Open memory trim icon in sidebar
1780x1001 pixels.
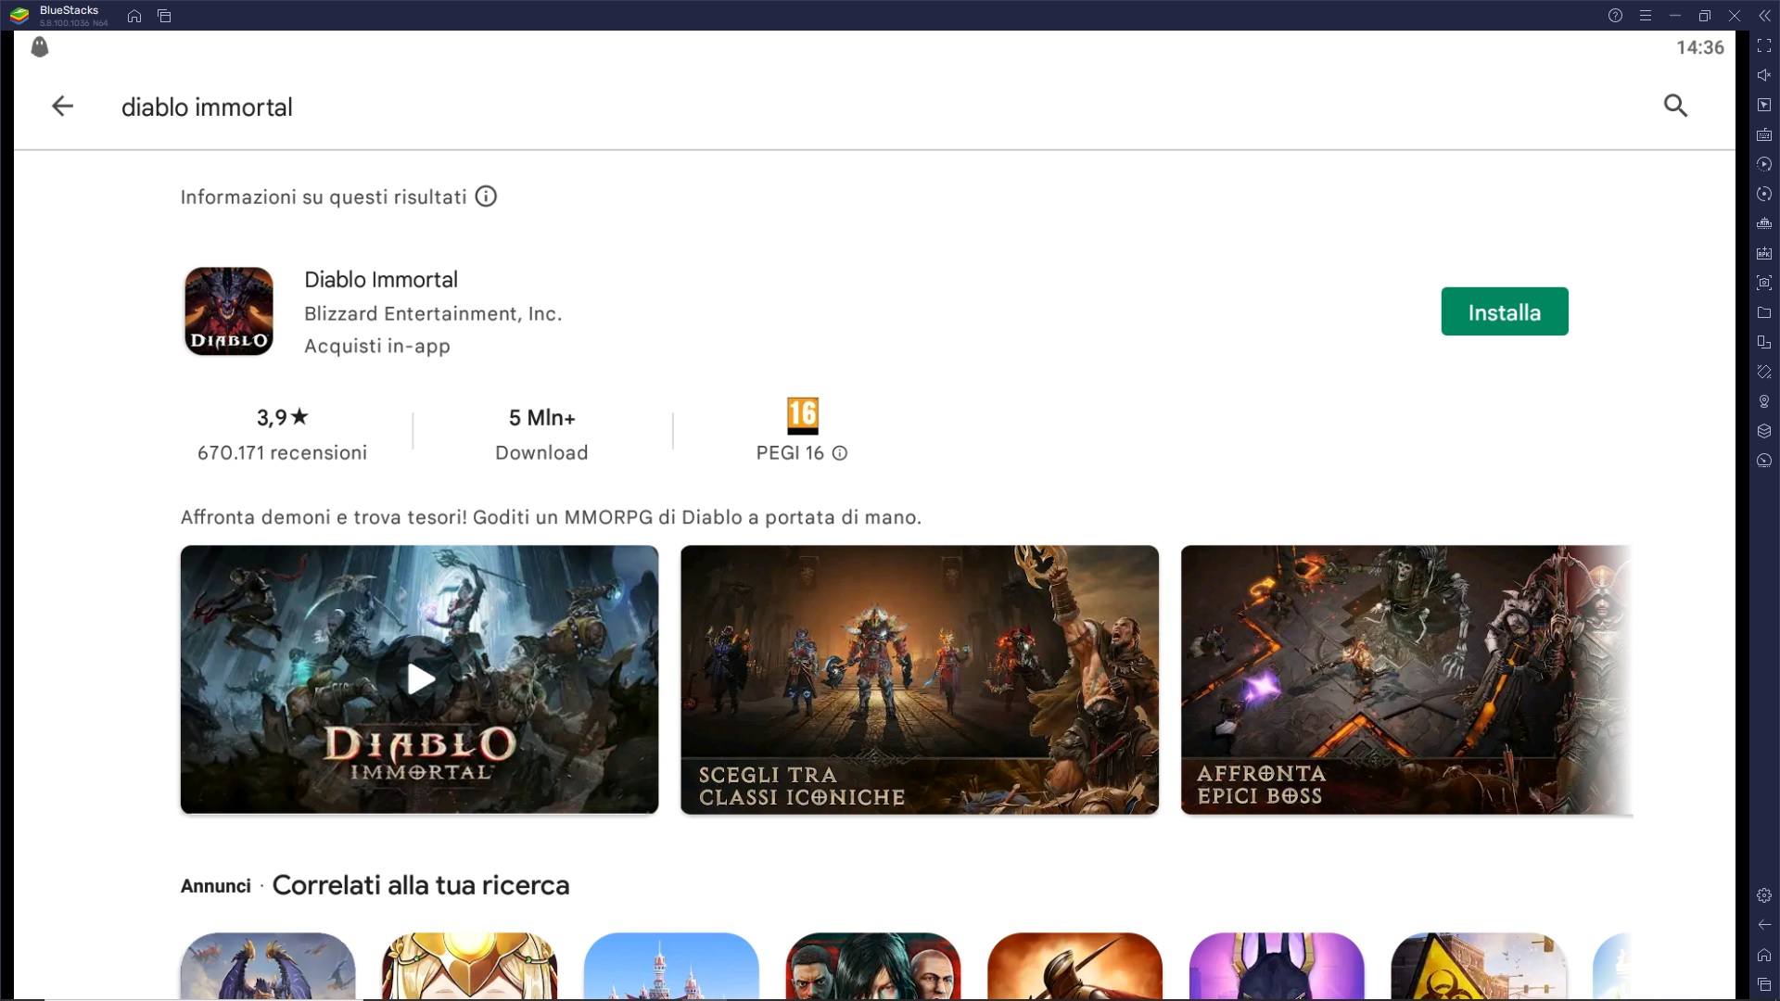pos(1764,223)
